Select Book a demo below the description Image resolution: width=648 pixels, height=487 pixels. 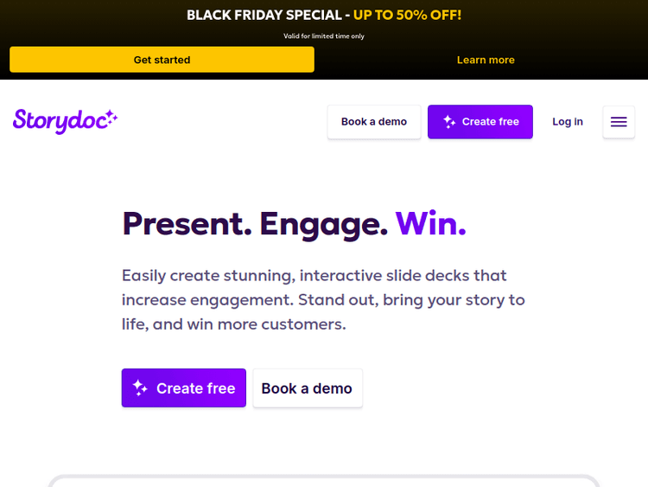tap(307, 388)
